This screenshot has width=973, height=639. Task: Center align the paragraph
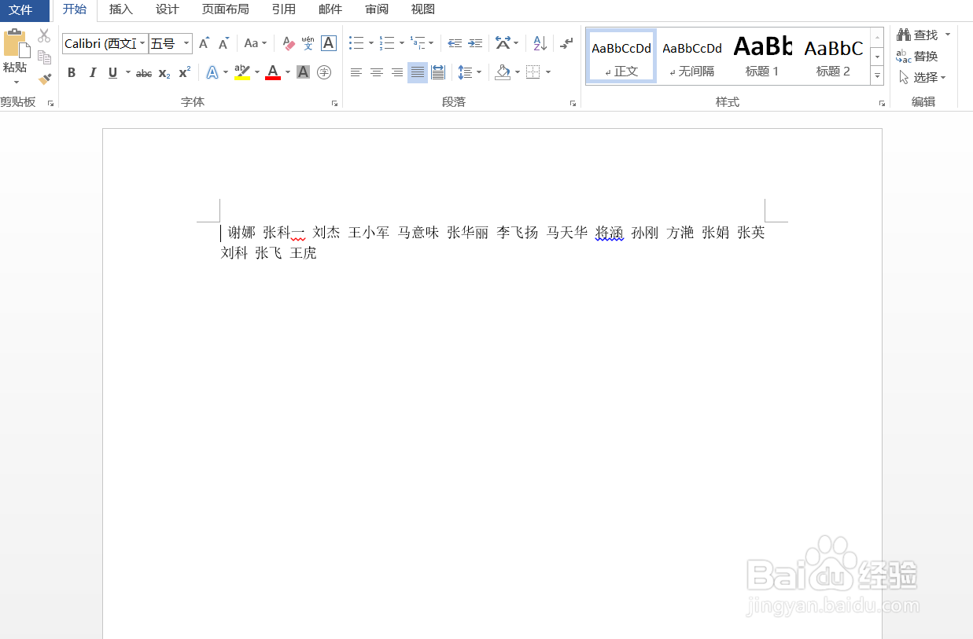(x=377, y=72)
